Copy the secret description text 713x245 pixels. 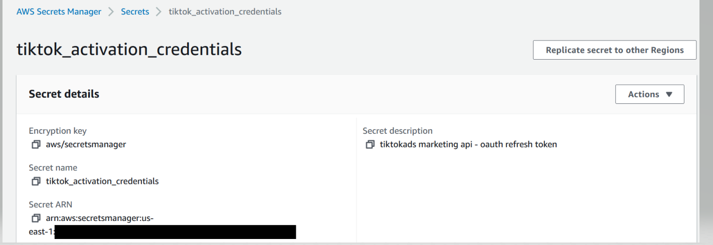tap(370, 144)
